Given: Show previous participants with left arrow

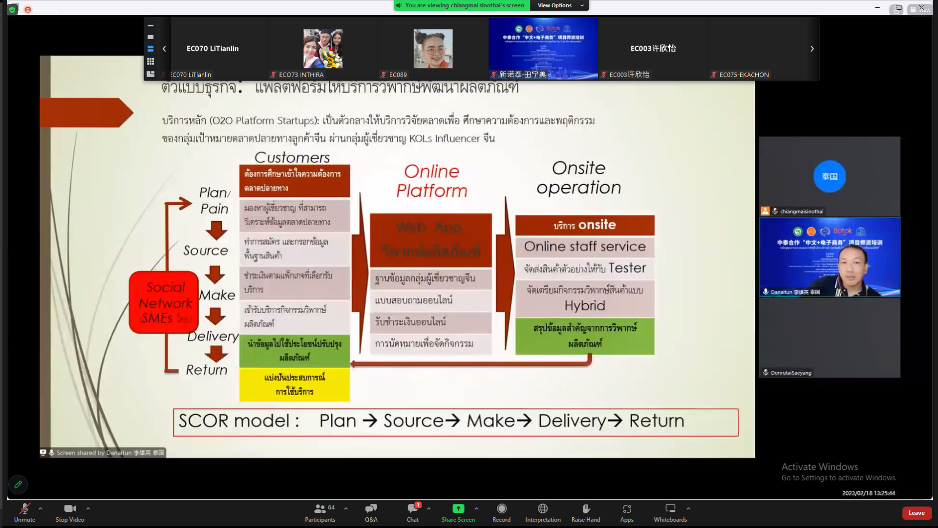Looking at the screenshot, I should (x=164, y=49).
